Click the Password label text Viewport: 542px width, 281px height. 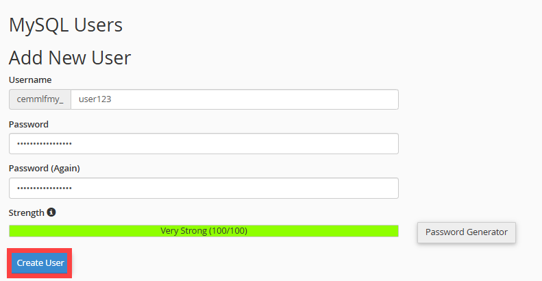[29, 124]
